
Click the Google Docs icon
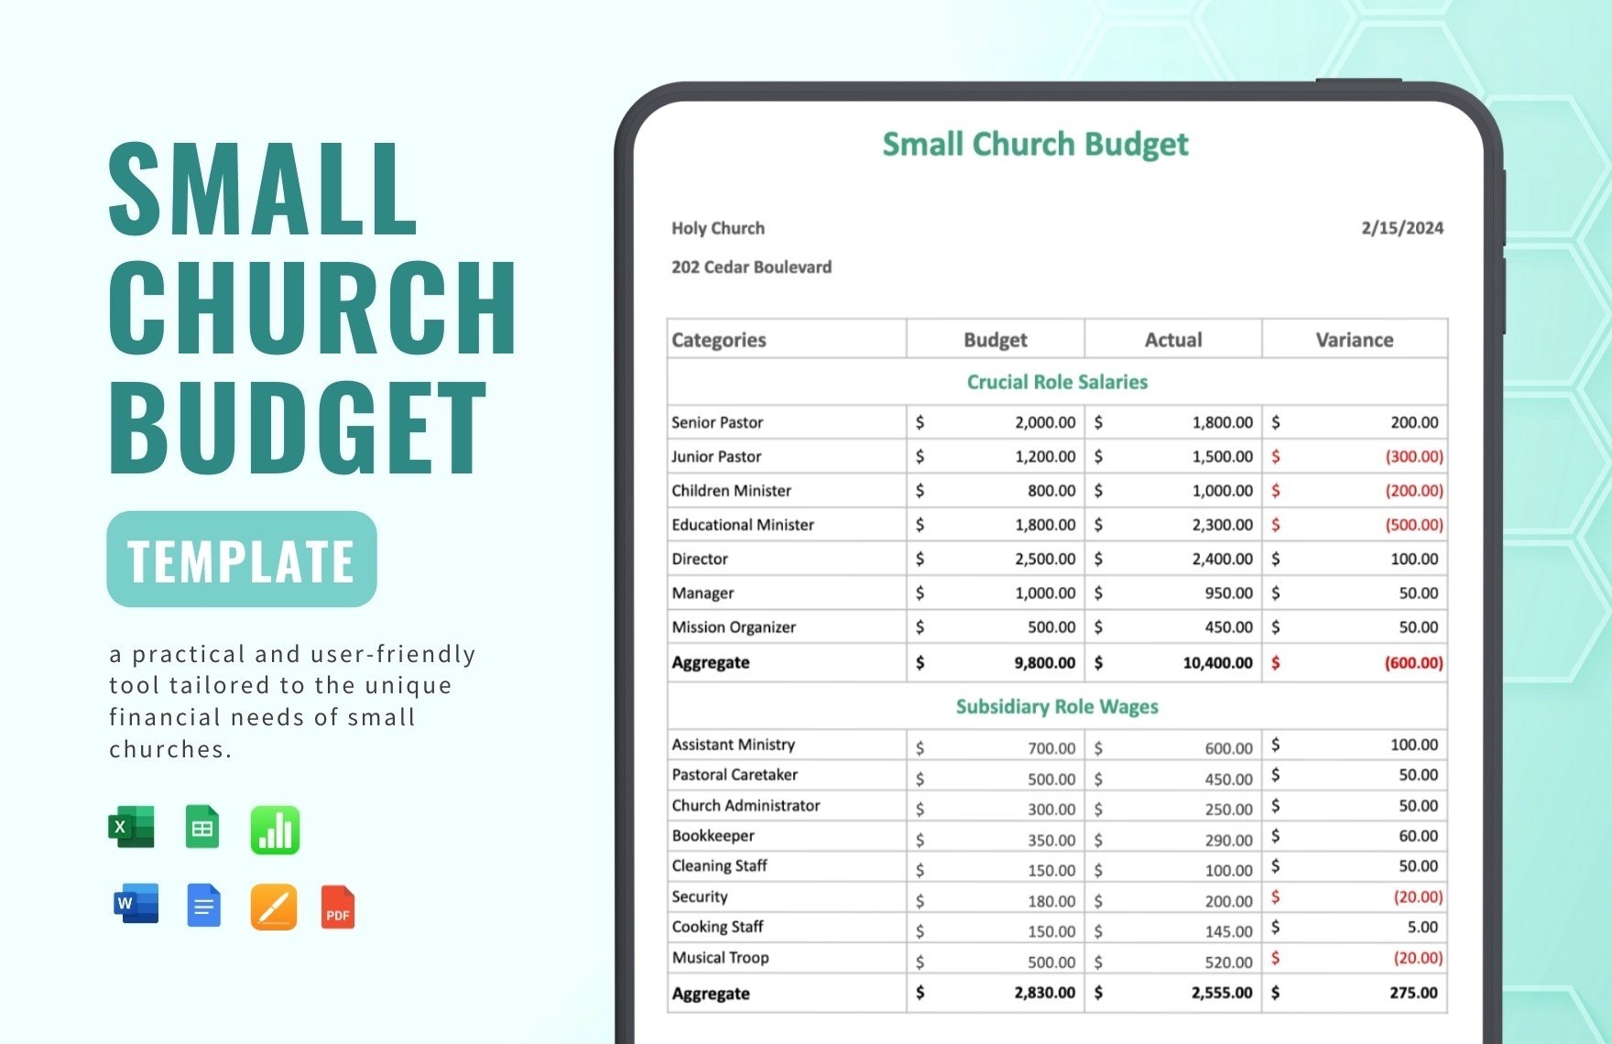(204, 905)
